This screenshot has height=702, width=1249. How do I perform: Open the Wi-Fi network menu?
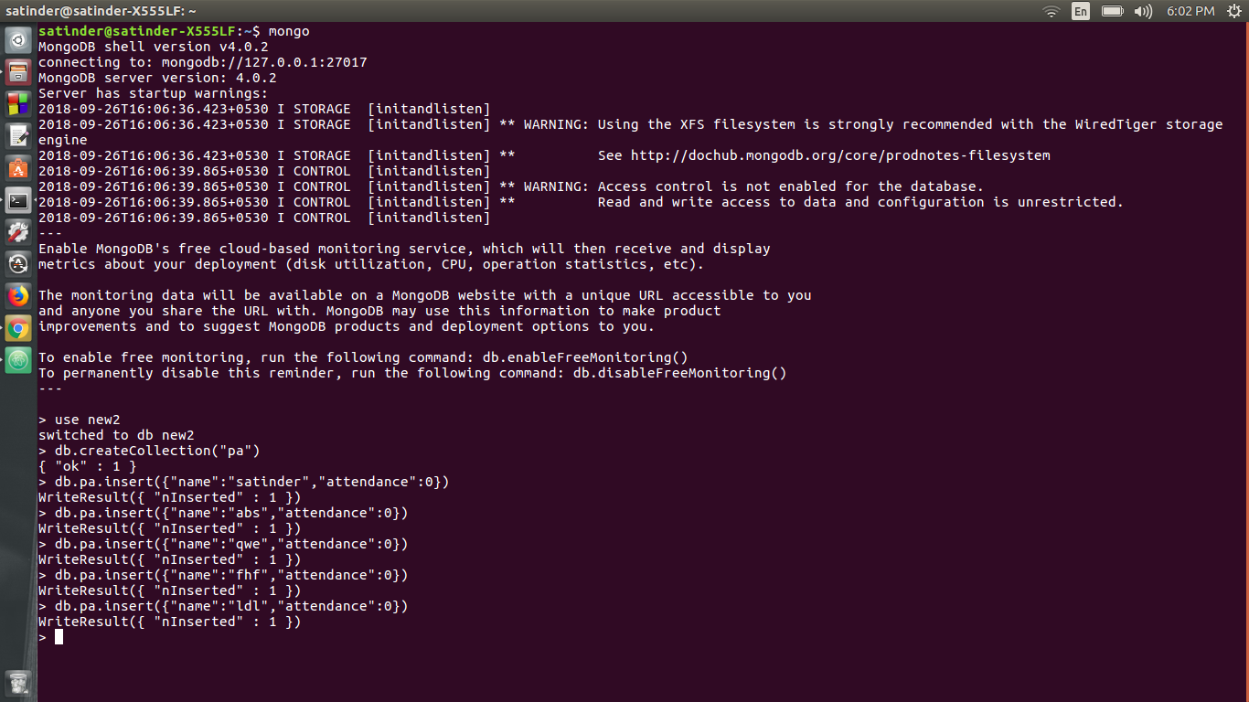point(1052,11)
